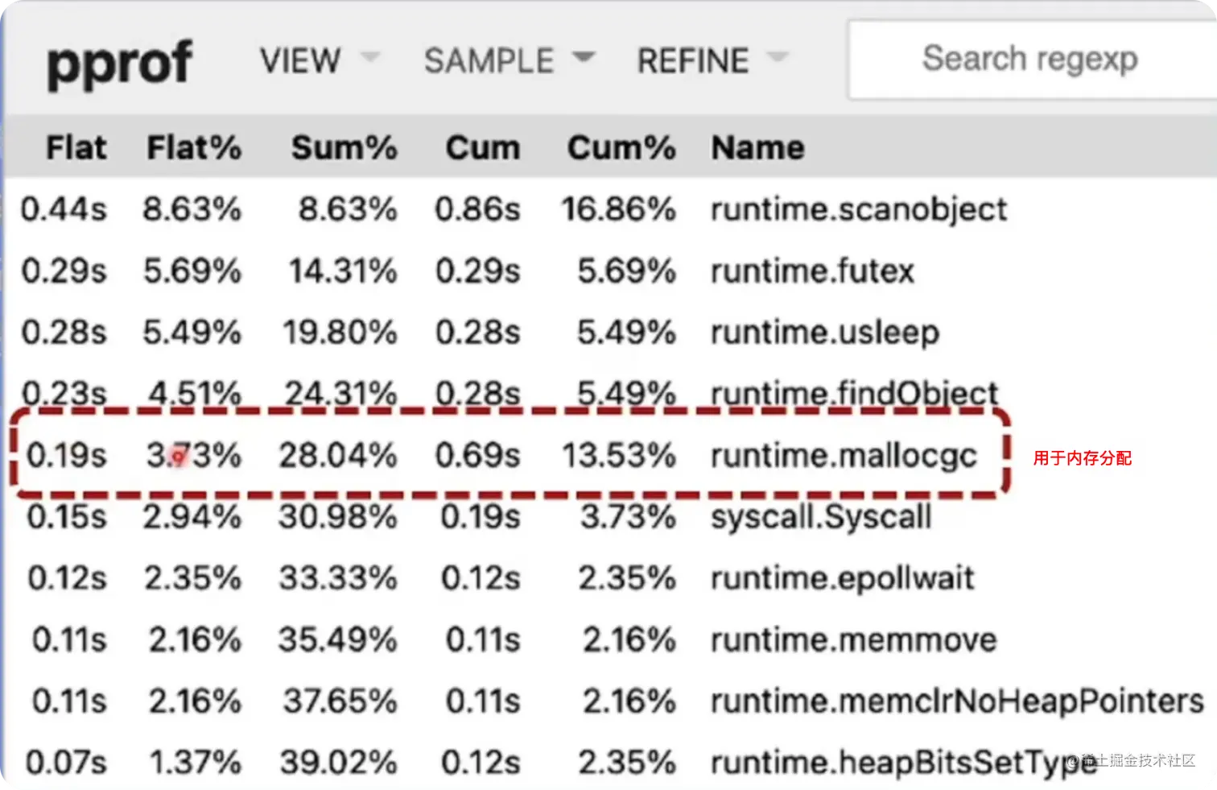Click the runtime.usleep function name
1217x790 pixels.
coord(824,333)
